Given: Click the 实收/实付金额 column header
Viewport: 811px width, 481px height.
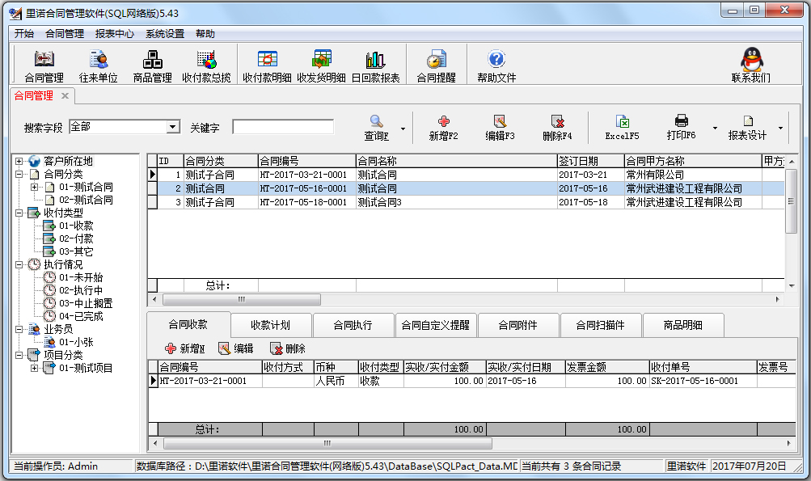Looking at the screenshot, I should click(445, 367).
